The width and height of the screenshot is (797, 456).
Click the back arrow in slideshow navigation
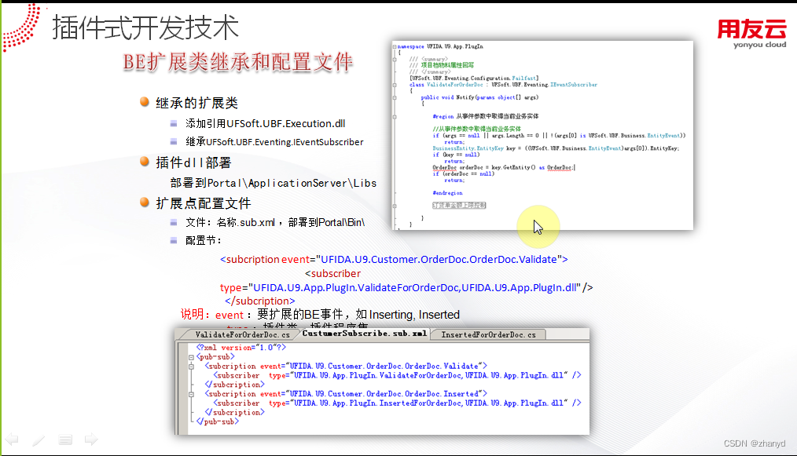[x=10, y=440]
